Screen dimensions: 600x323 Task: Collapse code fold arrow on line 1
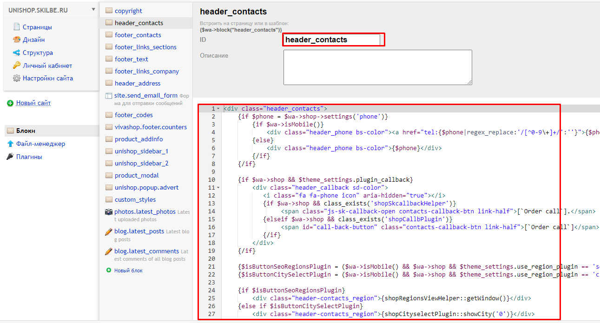[x=219, y=109]
